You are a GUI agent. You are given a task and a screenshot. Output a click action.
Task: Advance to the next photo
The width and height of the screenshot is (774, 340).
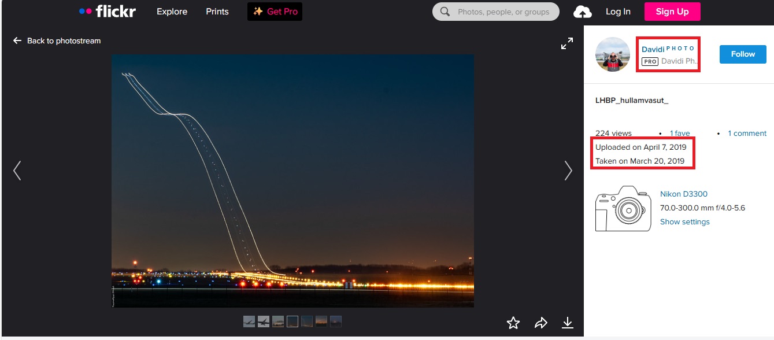coord(568,171)
